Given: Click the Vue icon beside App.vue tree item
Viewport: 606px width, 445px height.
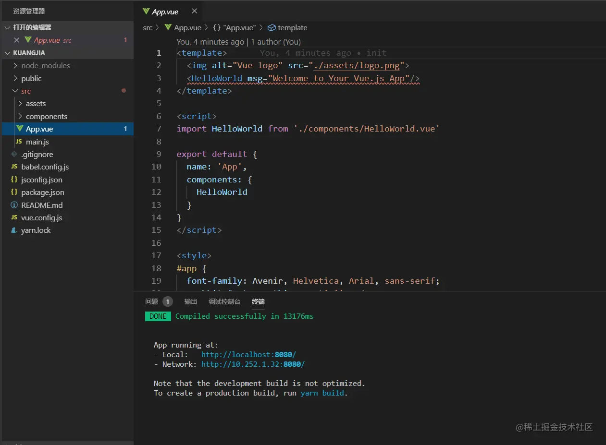Looking at the screenshot, I should click(x=19, y=129).
